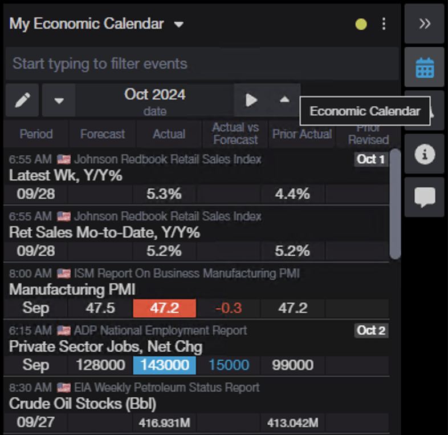Collapse the sidebar with double-chevron icon
Viewport: 448px width, 435px height.
(424, 23)
